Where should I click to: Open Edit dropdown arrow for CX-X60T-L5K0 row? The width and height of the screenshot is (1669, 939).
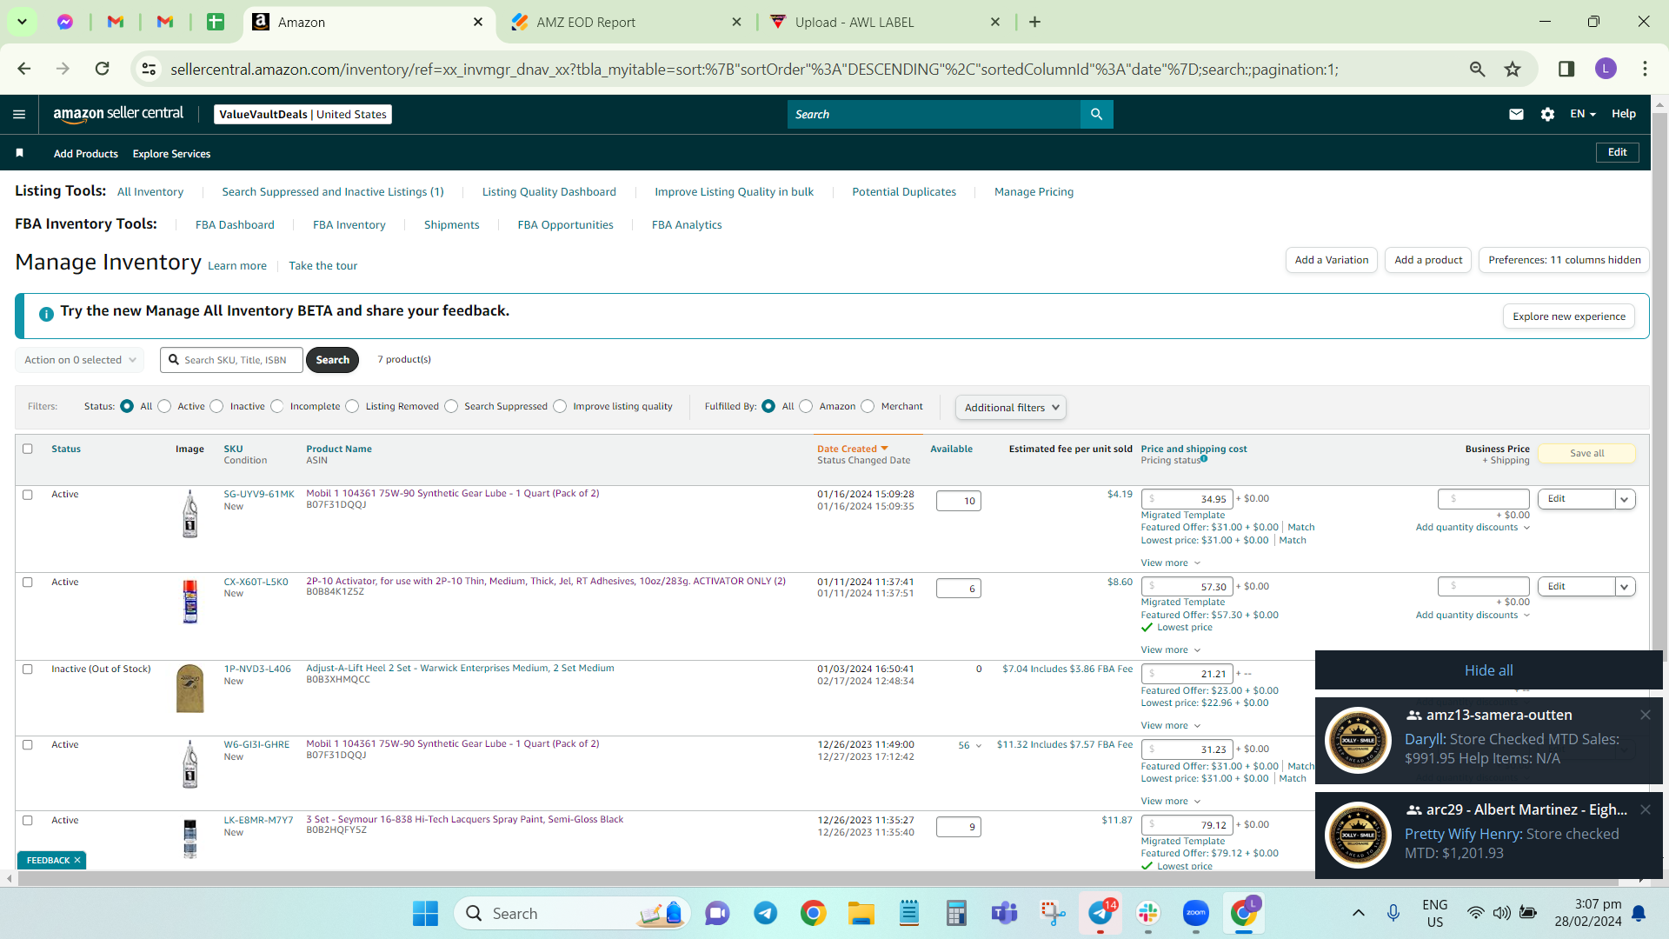point(1625,587)
